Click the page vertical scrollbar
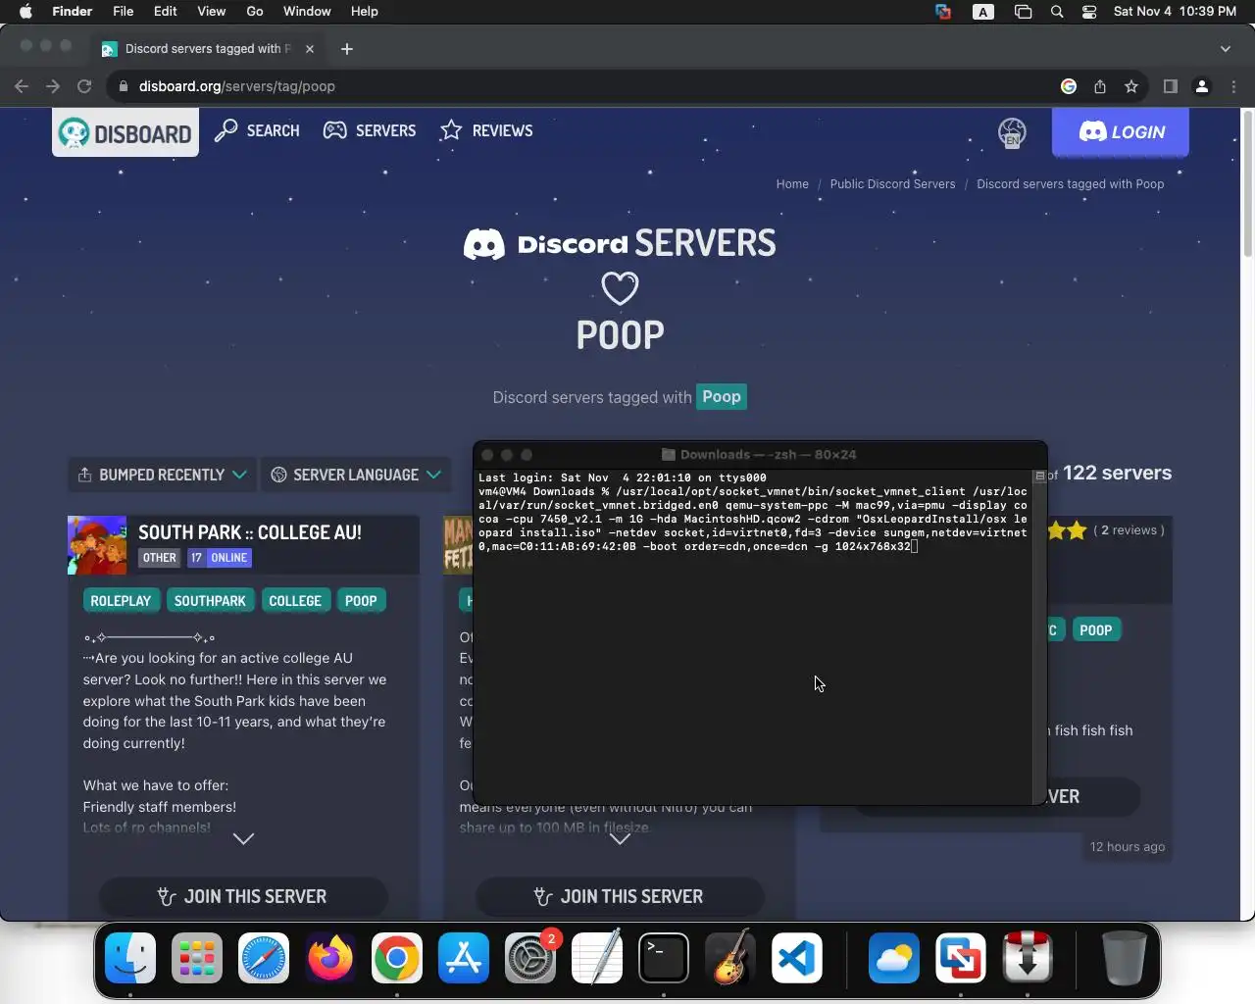The width and height of the screenshot is (1255, 1004). tap(1247, 186)
